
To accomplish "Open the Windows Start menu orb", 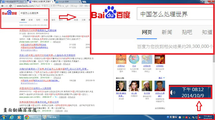I will tap(4, 117).
